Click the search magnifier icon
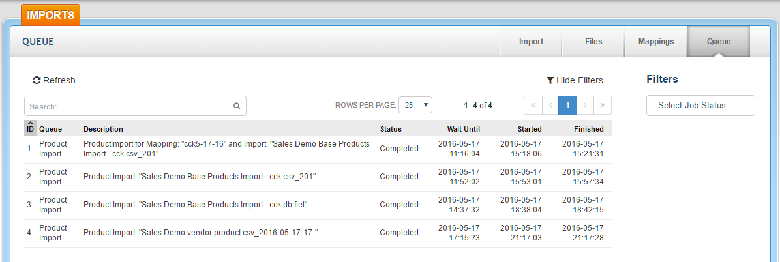 237,106
